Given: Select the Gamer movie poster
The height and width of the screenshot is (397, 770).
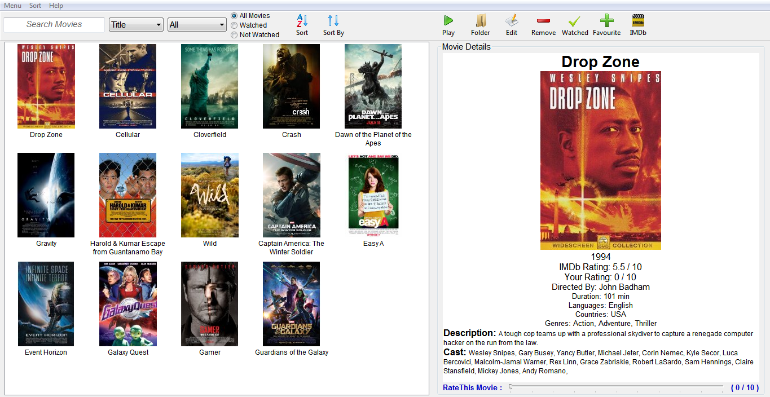Looking at the screenshot, I should [x=210, y=304].
